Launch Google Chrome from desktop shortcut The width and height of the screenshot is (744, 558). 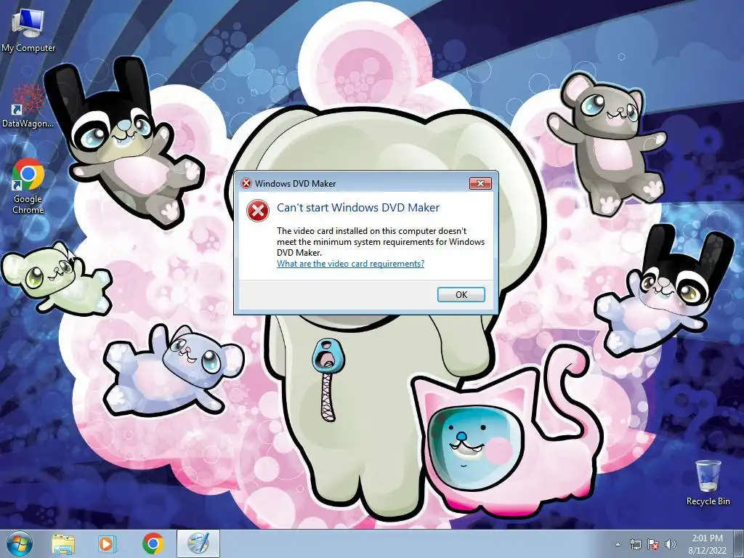coord(28,186)
